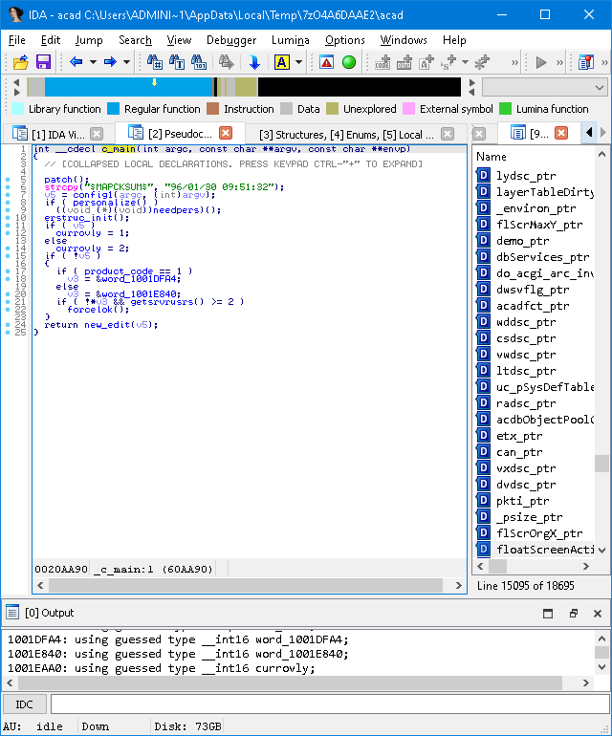Click the IDC language button
The image size is (612, 736).
(x=25, y=704)
